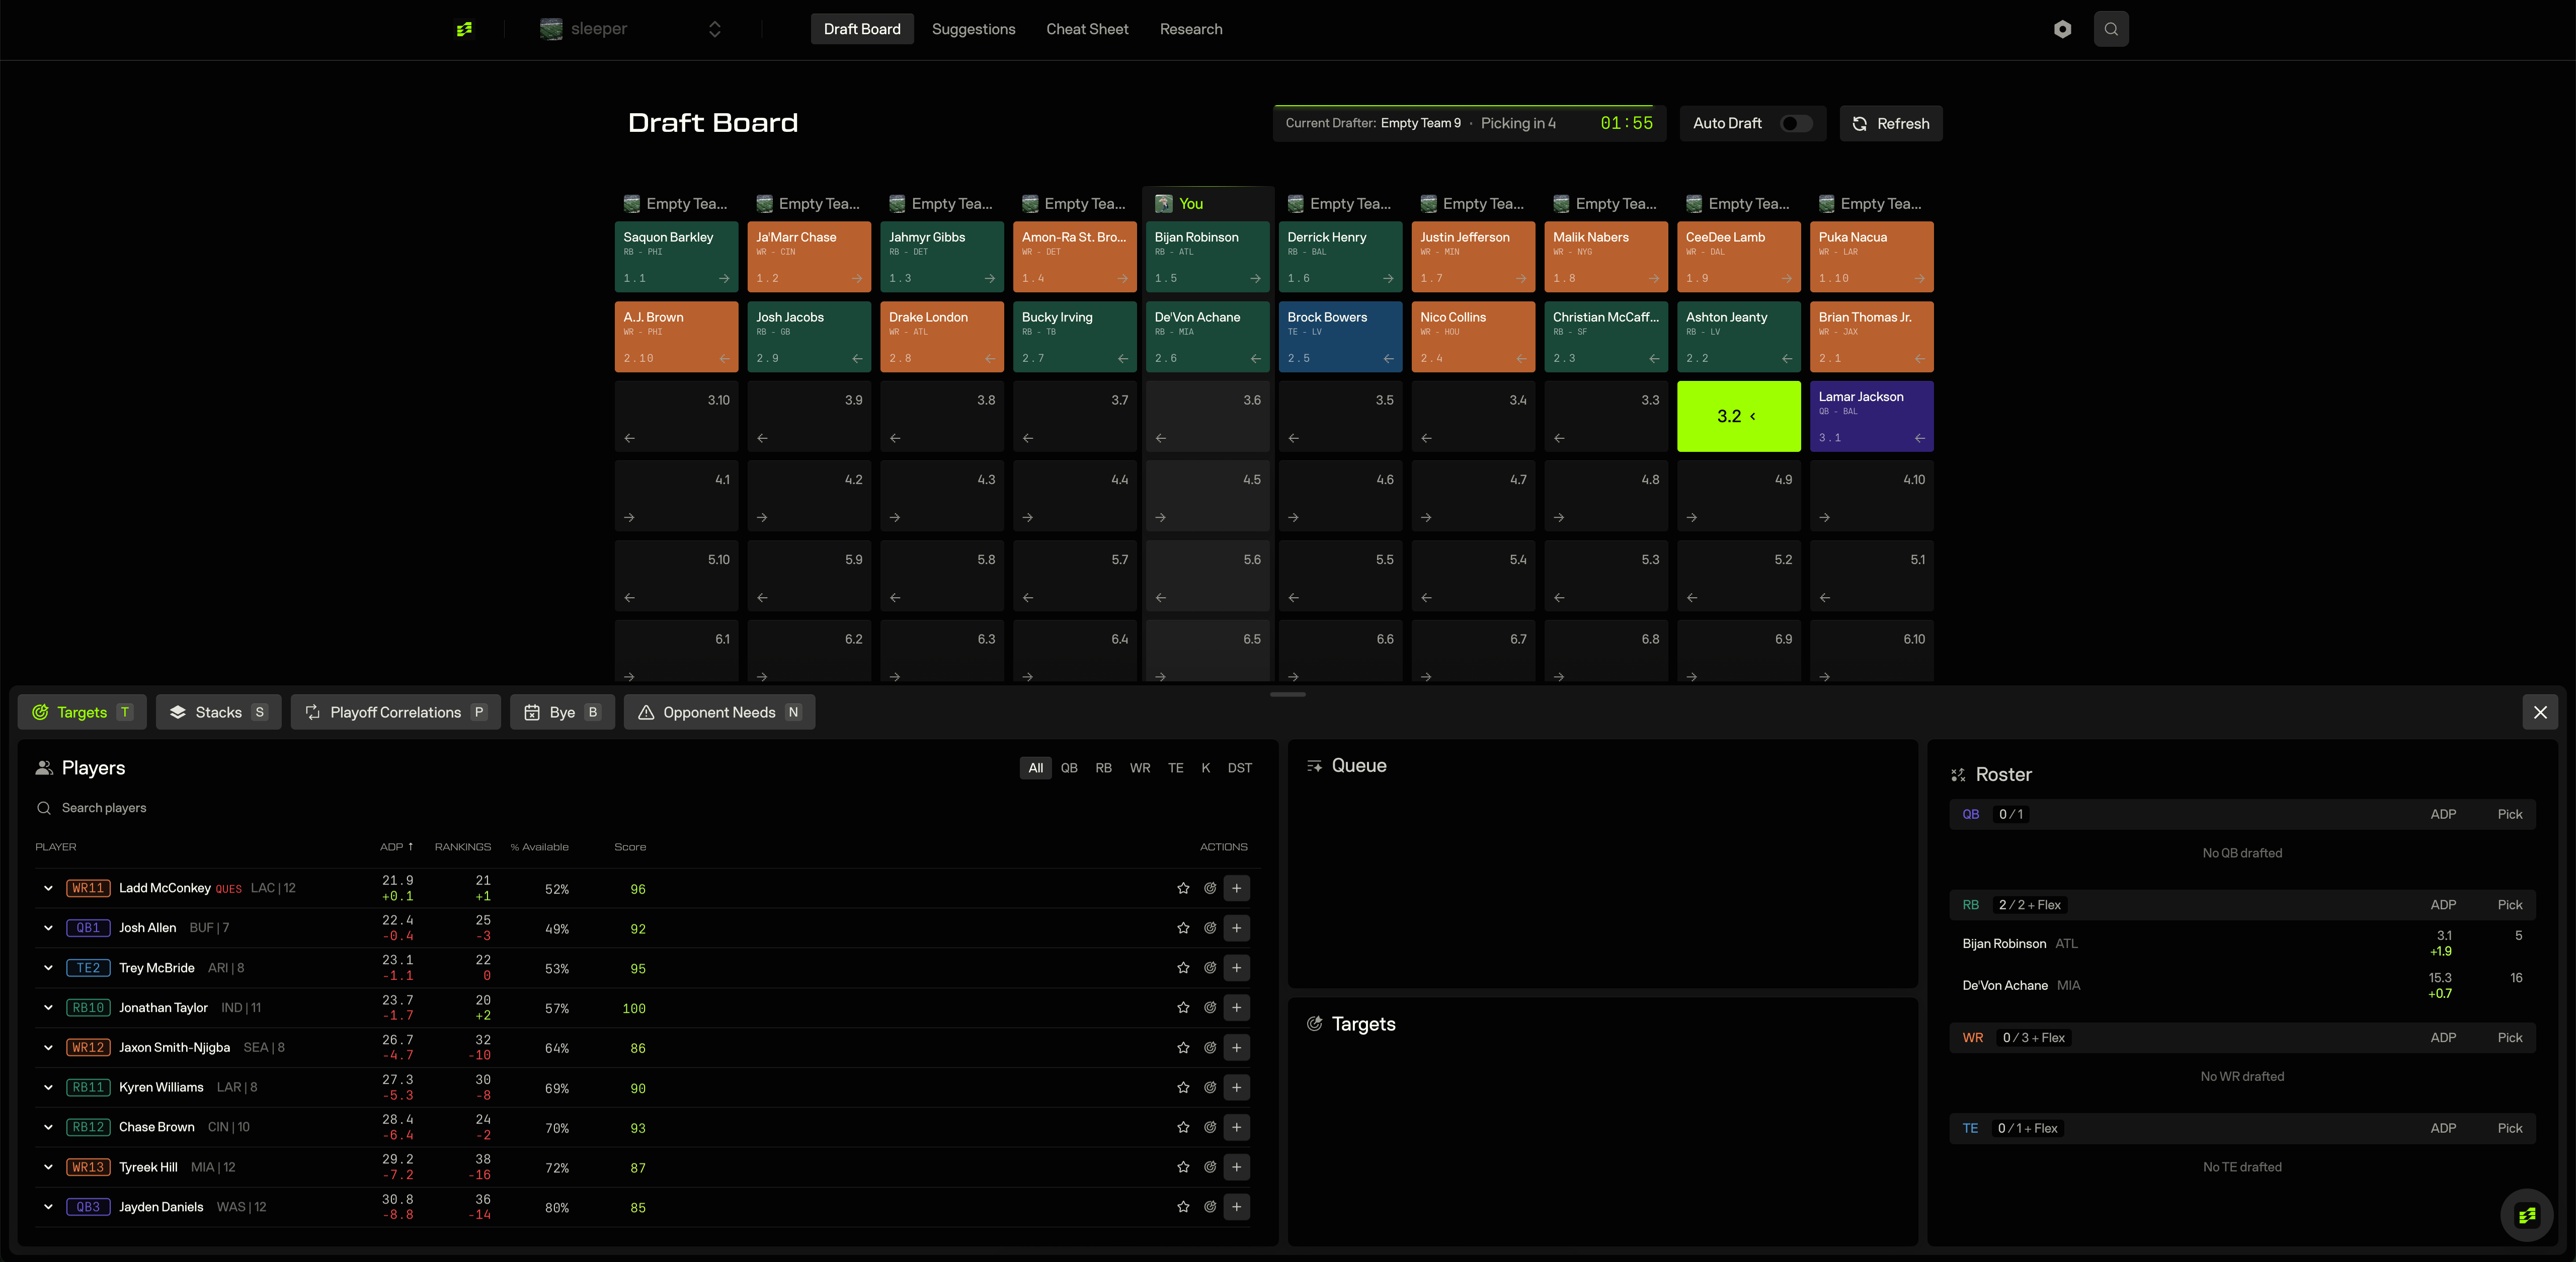Filter players by TE position
This screenshot has height=1262, width=2576.
tap(1176, 768)
